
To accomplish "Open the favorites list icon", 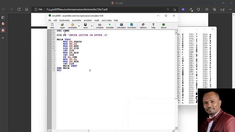I will tap(207, 10).
